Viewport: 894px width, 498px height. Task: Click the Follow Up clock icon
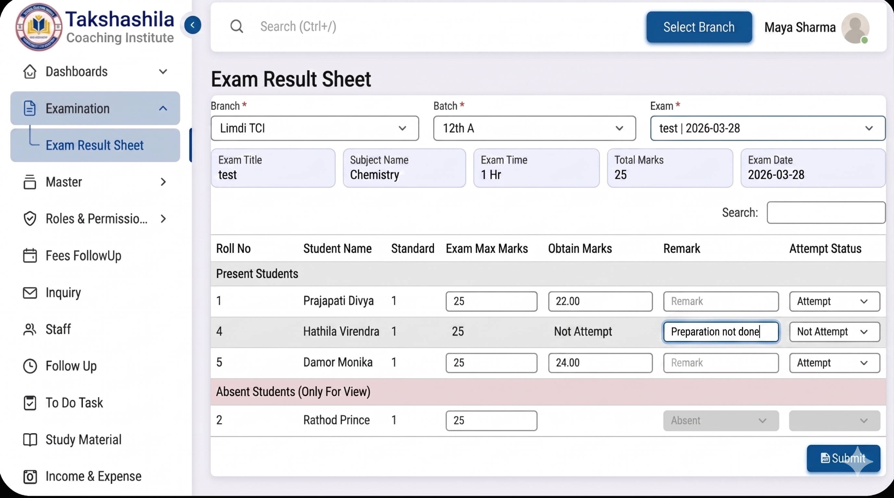(x=30, y=366)
